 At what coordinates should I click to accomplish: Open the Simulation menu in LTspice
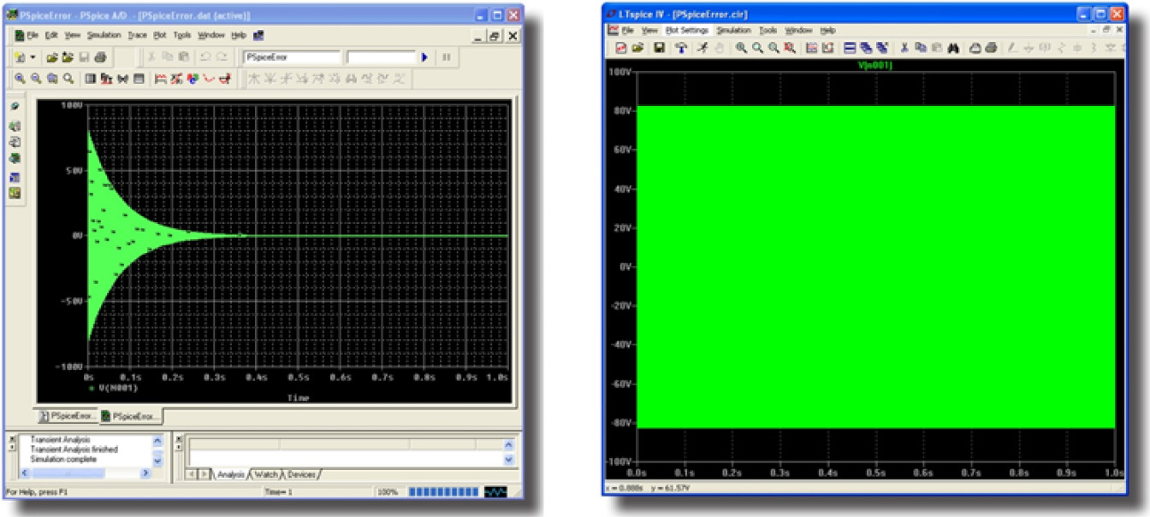click(x=733, y=30)
